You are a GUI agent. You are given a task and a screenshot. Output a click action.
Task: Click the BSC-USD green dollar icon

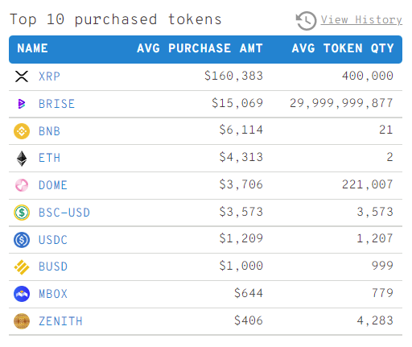click(22, 213)
